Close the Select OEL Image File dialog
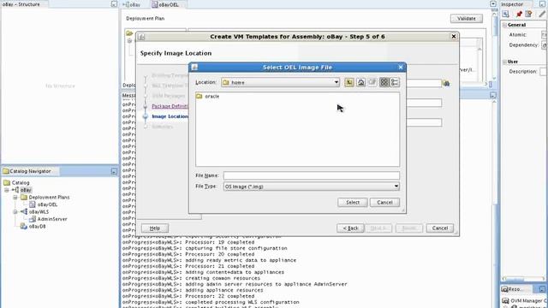548x308 pixels. coord(401,67)
